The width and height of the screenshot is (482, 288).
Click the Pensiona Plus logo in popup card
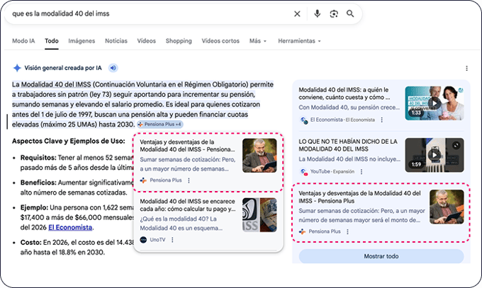click(143, 180)
